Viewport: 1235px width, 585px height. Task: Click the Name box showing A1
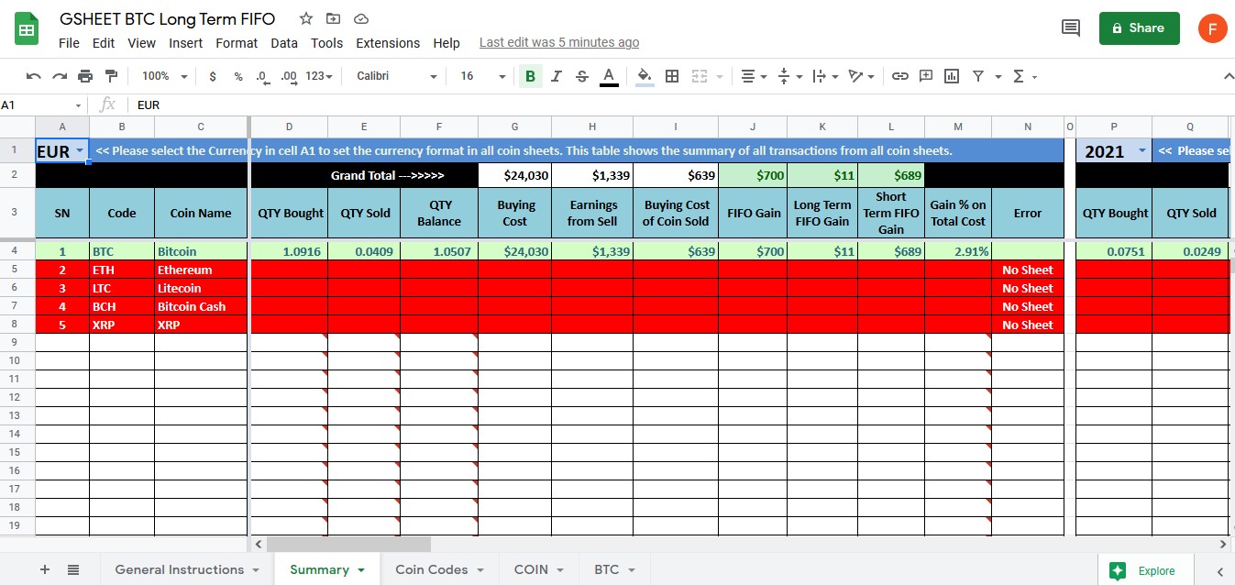coord(43,105)
